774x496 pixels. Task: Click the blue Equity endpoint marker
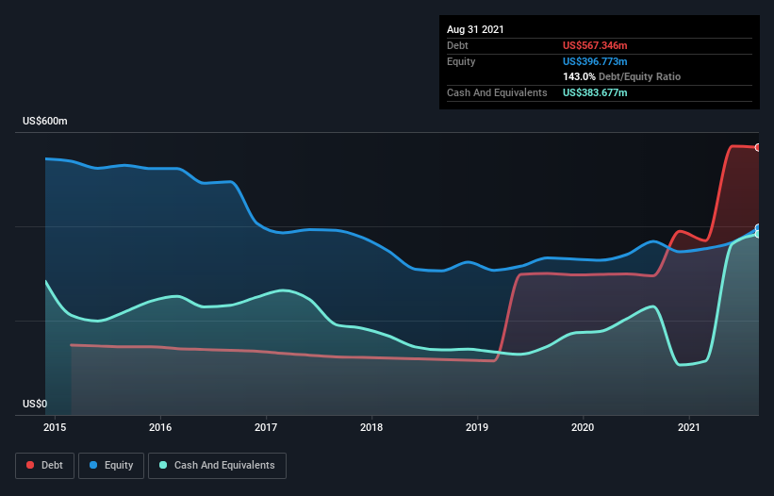point(758,228)
